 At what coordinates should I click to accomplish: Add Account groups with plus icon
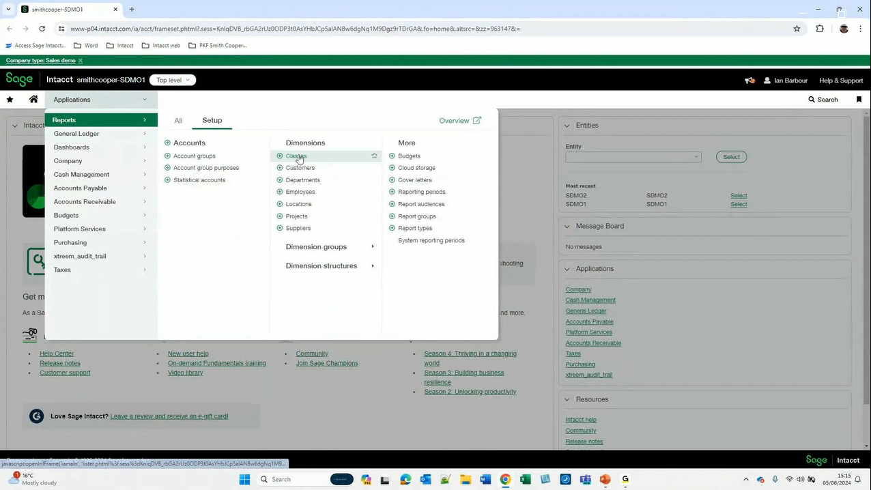tap(167, 156)
